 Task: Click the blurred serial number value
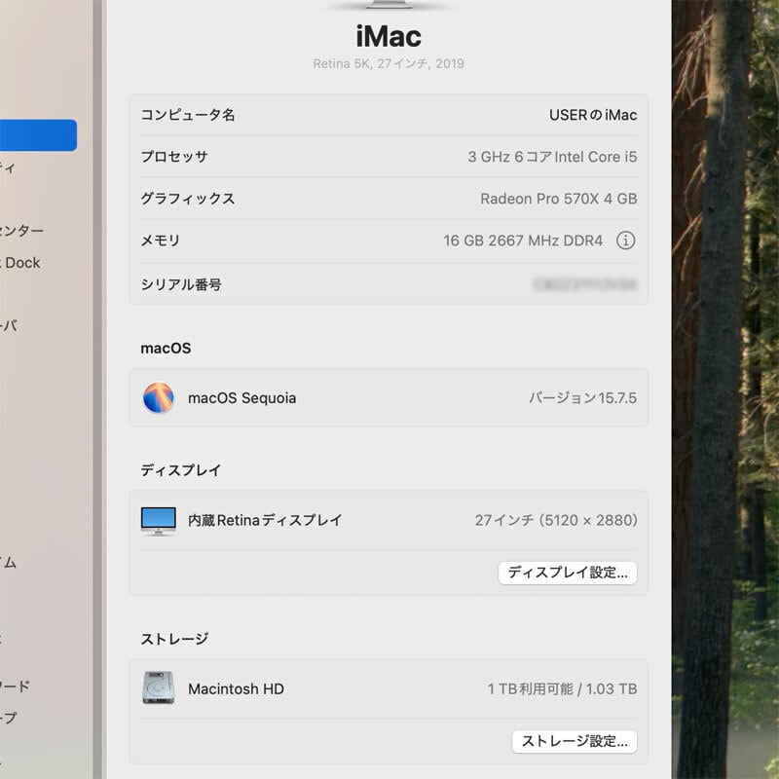tap(584, 284)
